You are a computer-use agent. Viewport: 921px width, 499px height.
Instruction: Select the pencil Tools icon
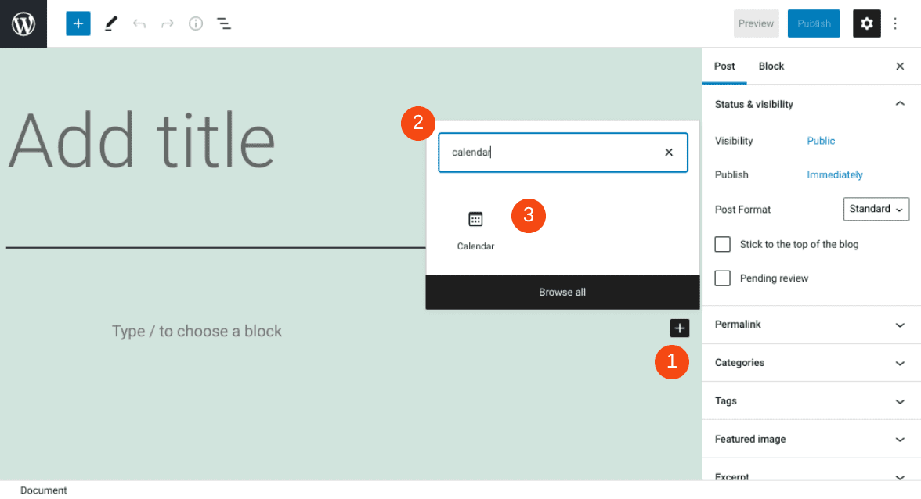pos(111,23)
